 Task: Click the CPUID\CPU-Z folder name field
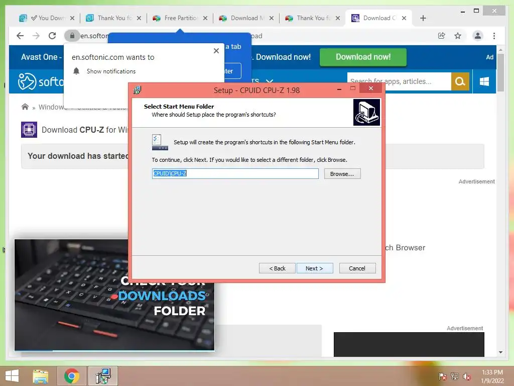point(235,173)
